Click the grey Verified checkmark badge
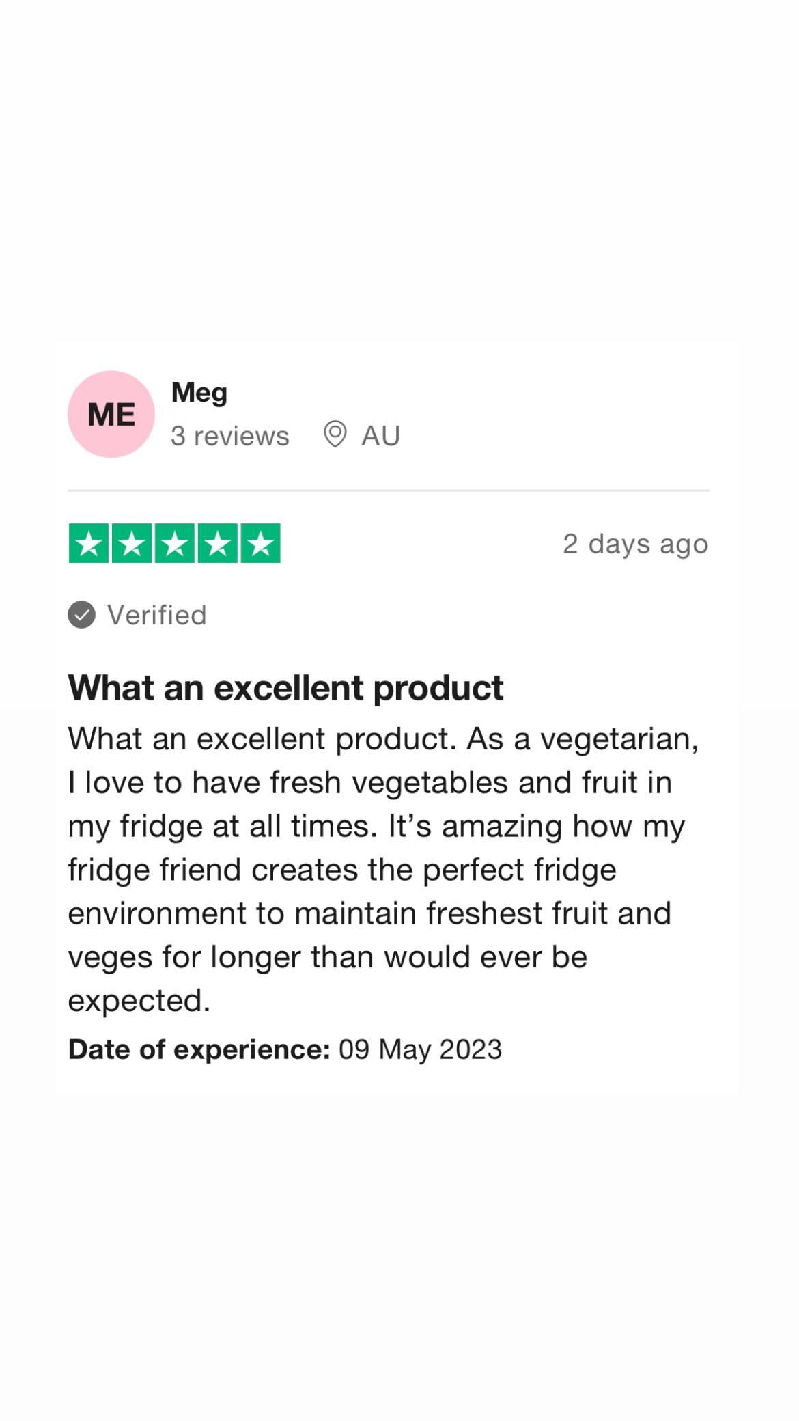Viewport: 799px width, 1421px height. tap(81, 614)
